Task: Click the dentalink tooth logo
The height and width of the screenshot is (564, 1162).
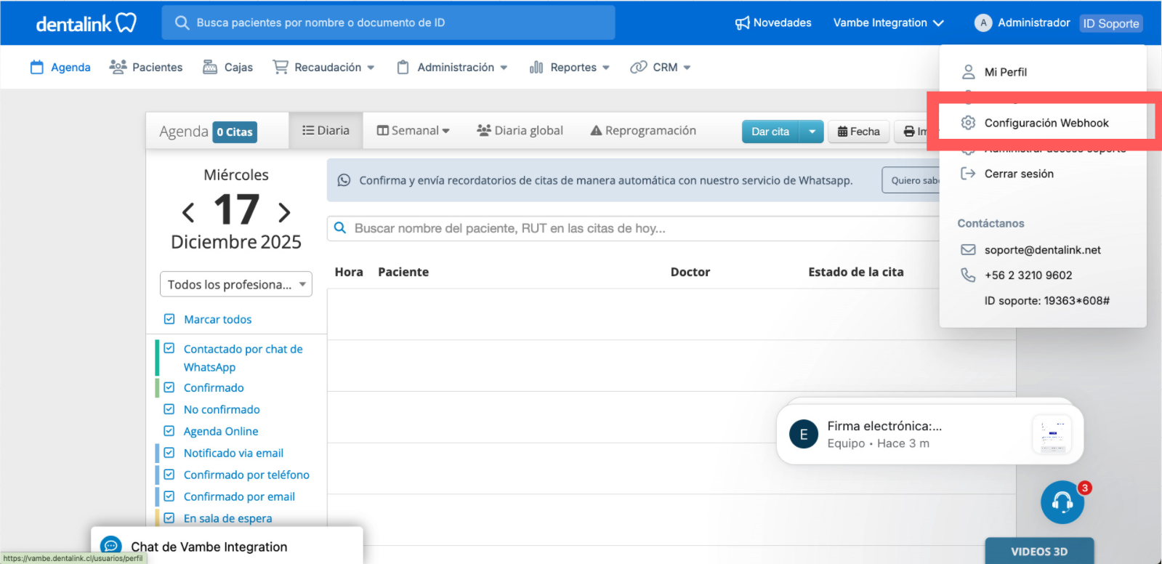Action: point(126,23)
